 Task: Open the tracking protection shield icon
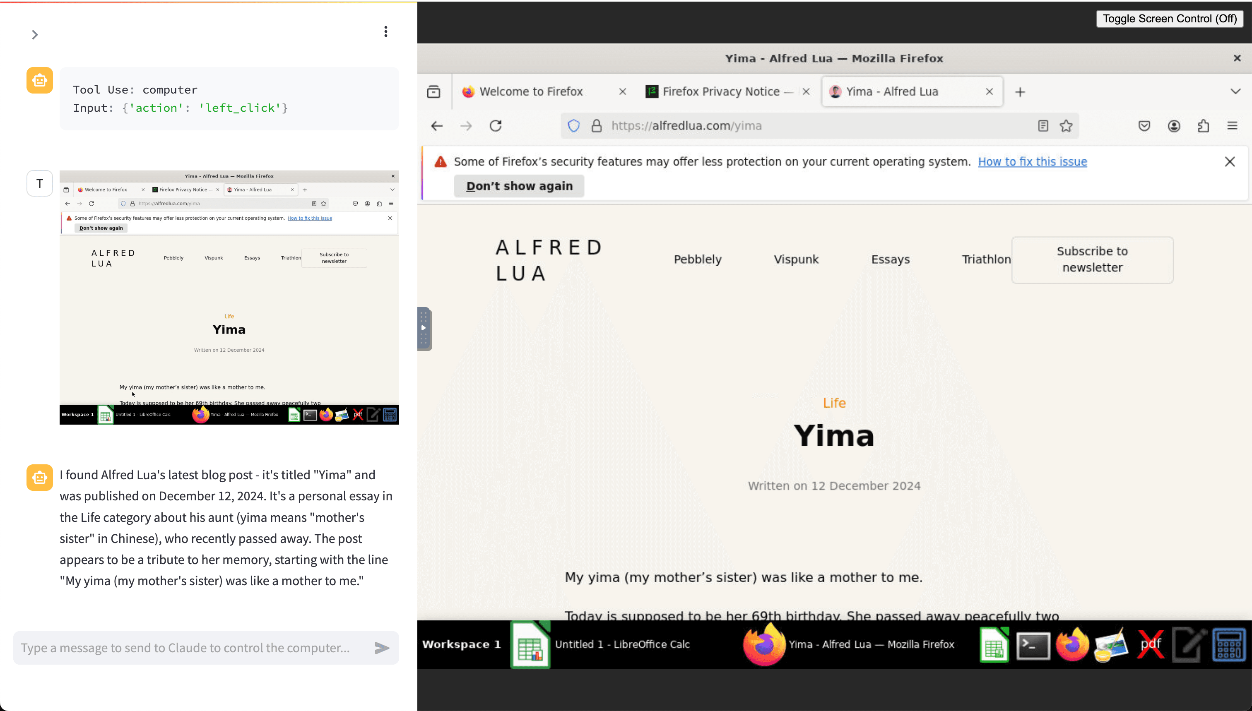(573, 126)
